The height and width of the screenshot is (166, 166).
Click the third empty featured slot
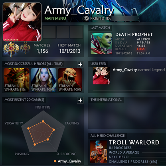pyautogui.click(x=77, y=32)
